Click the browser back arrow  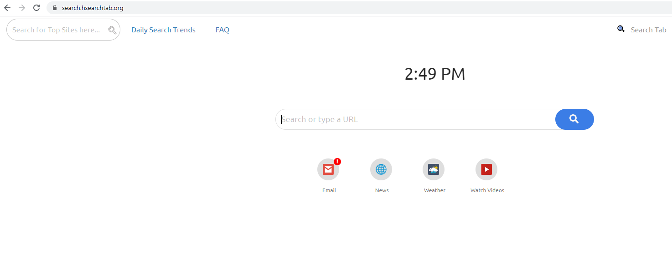point(7,8)
